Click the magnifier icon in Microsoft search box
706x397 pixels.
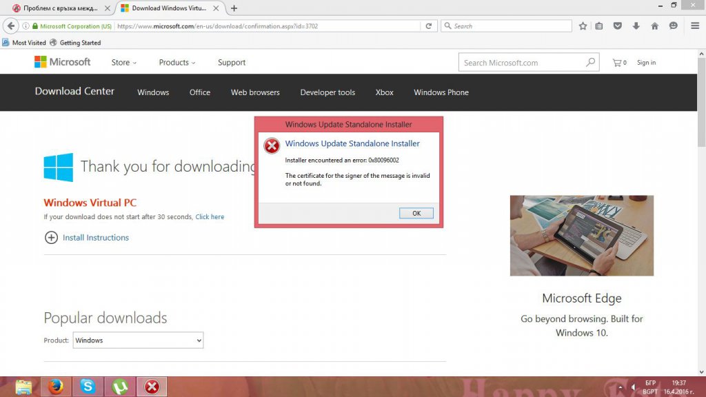coord(590,62)
